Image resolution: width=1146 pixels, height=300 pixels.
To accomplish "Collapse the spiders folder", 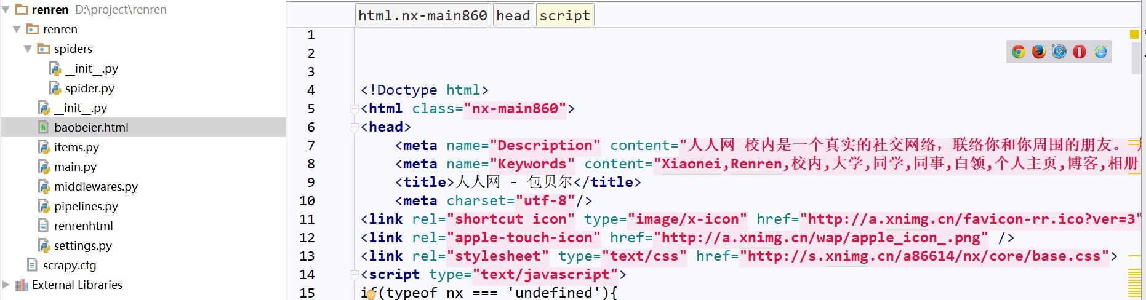I will [28, 49].
